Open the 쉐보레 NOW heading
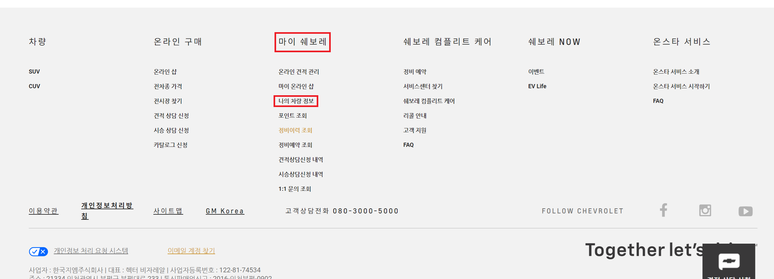Image resolution: width=774 pixels, height=279 pixels. click(x=554, y=42)
